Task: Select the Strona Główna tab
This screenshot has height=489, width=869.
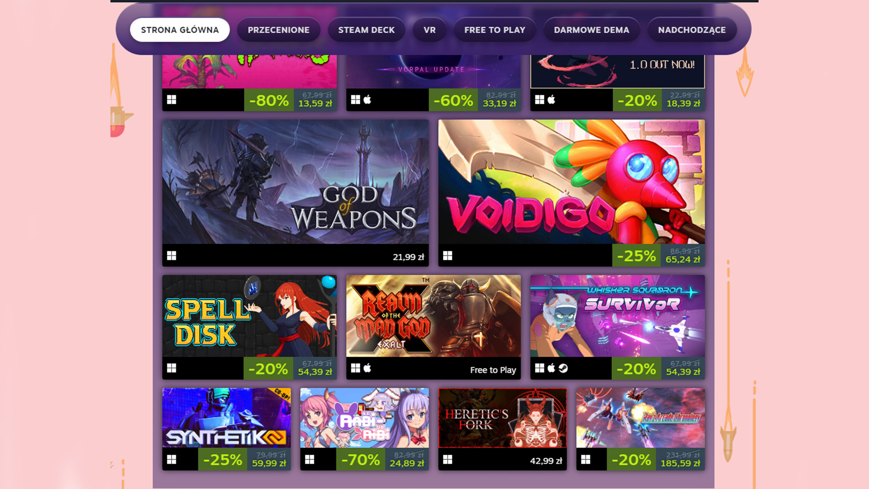Action: (x=180, y=30)
